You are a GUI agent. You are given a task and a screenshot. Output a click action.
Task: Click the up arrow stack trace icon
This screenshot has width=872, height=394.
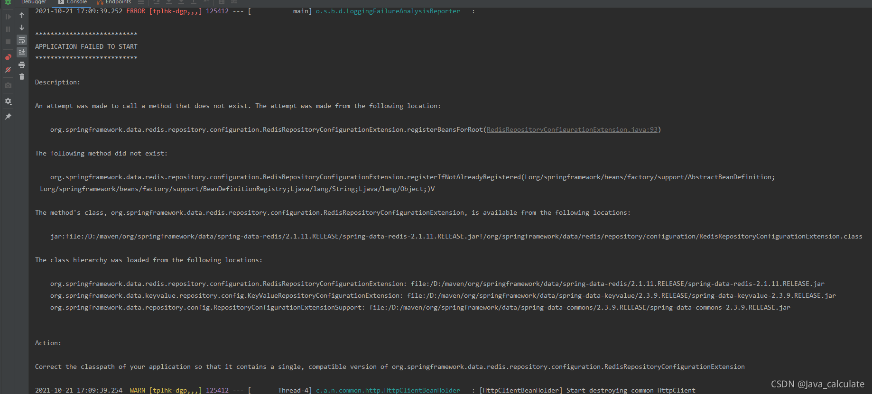point(22,15)
